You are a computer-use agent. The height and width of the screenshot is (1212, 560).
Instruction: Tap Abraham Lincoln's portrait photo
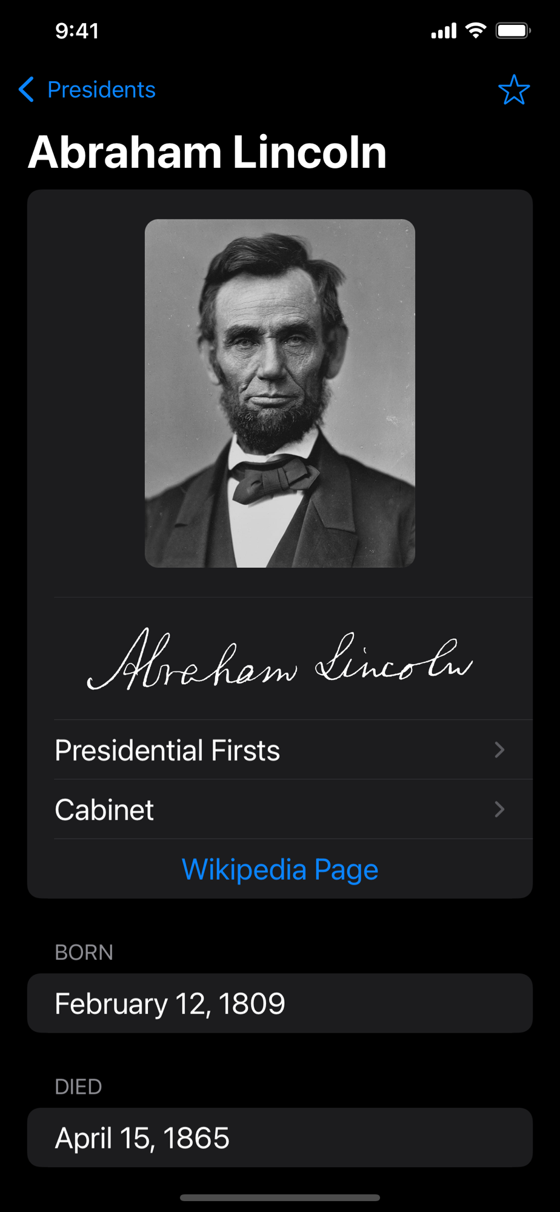pyautogui.click(x=280, y=393)
